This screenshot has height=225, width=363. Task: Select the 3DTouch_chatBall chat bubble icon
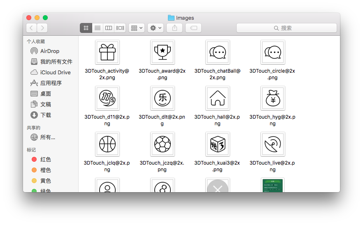[x=217, y=52]
